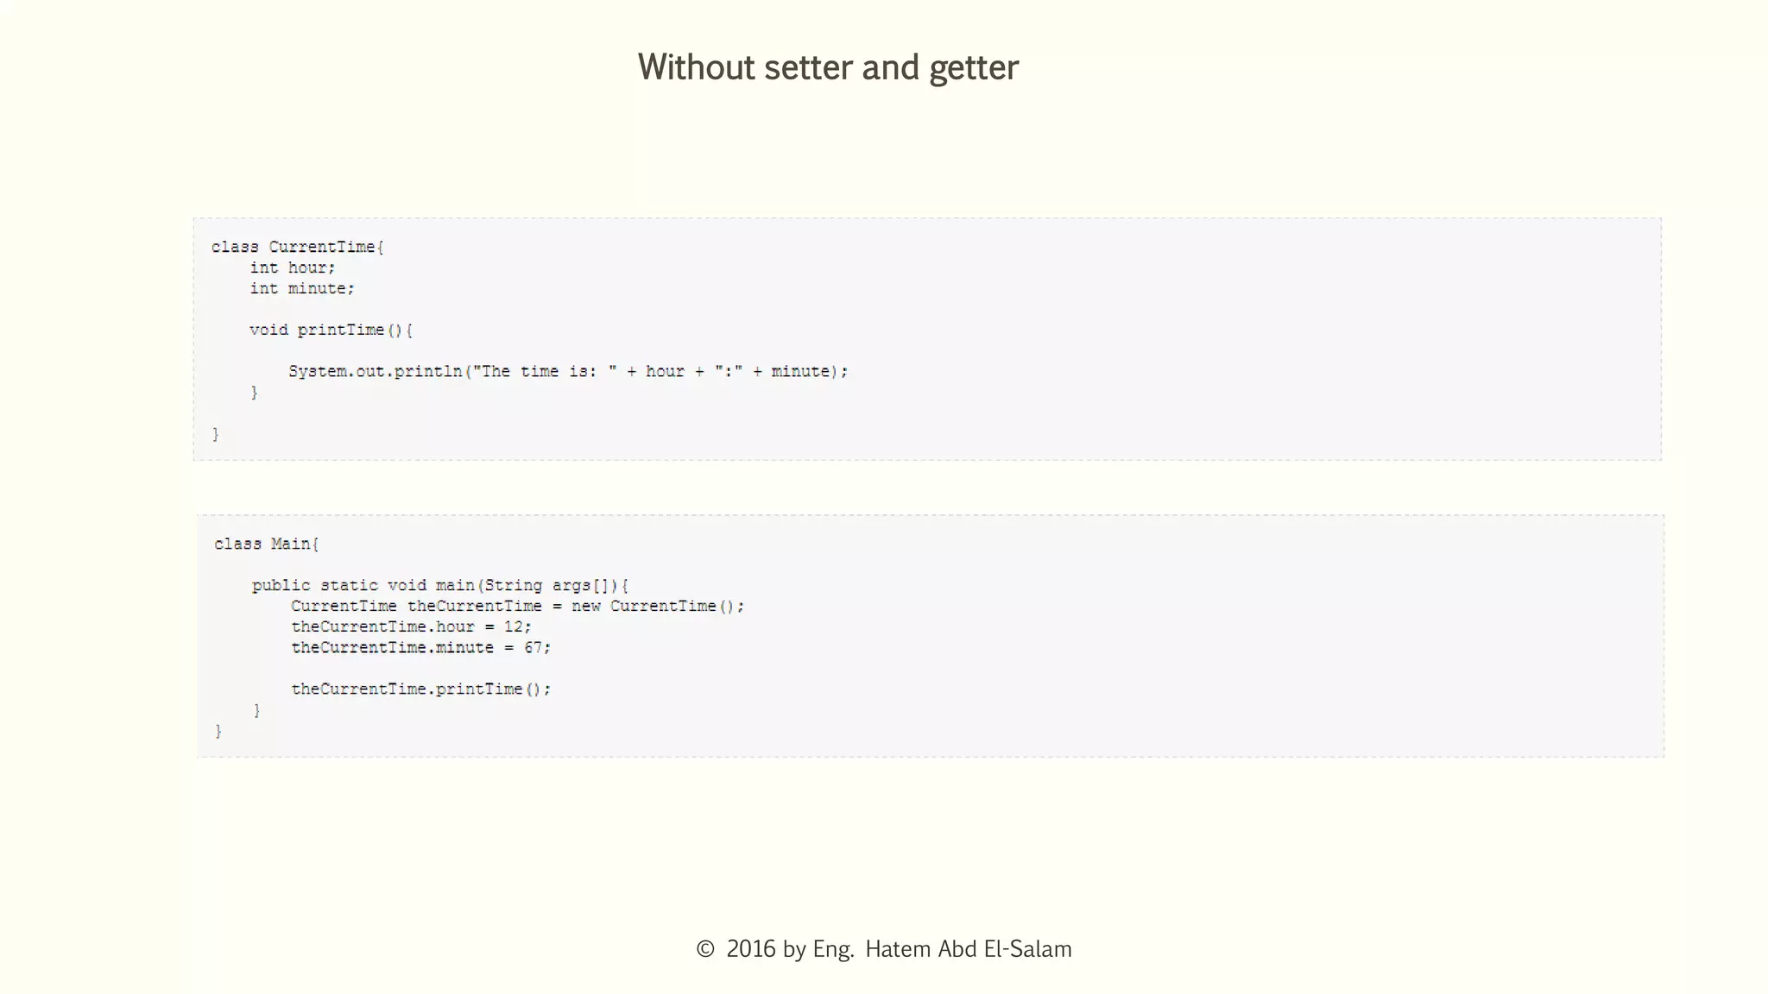The width and height of the screenshot is (1768, 994).
Task: Click the value 67 in minute assignment
Action: click(534, 647)
